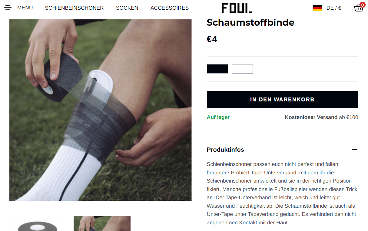Collapse Produktinfos with the minus icon

355,150
